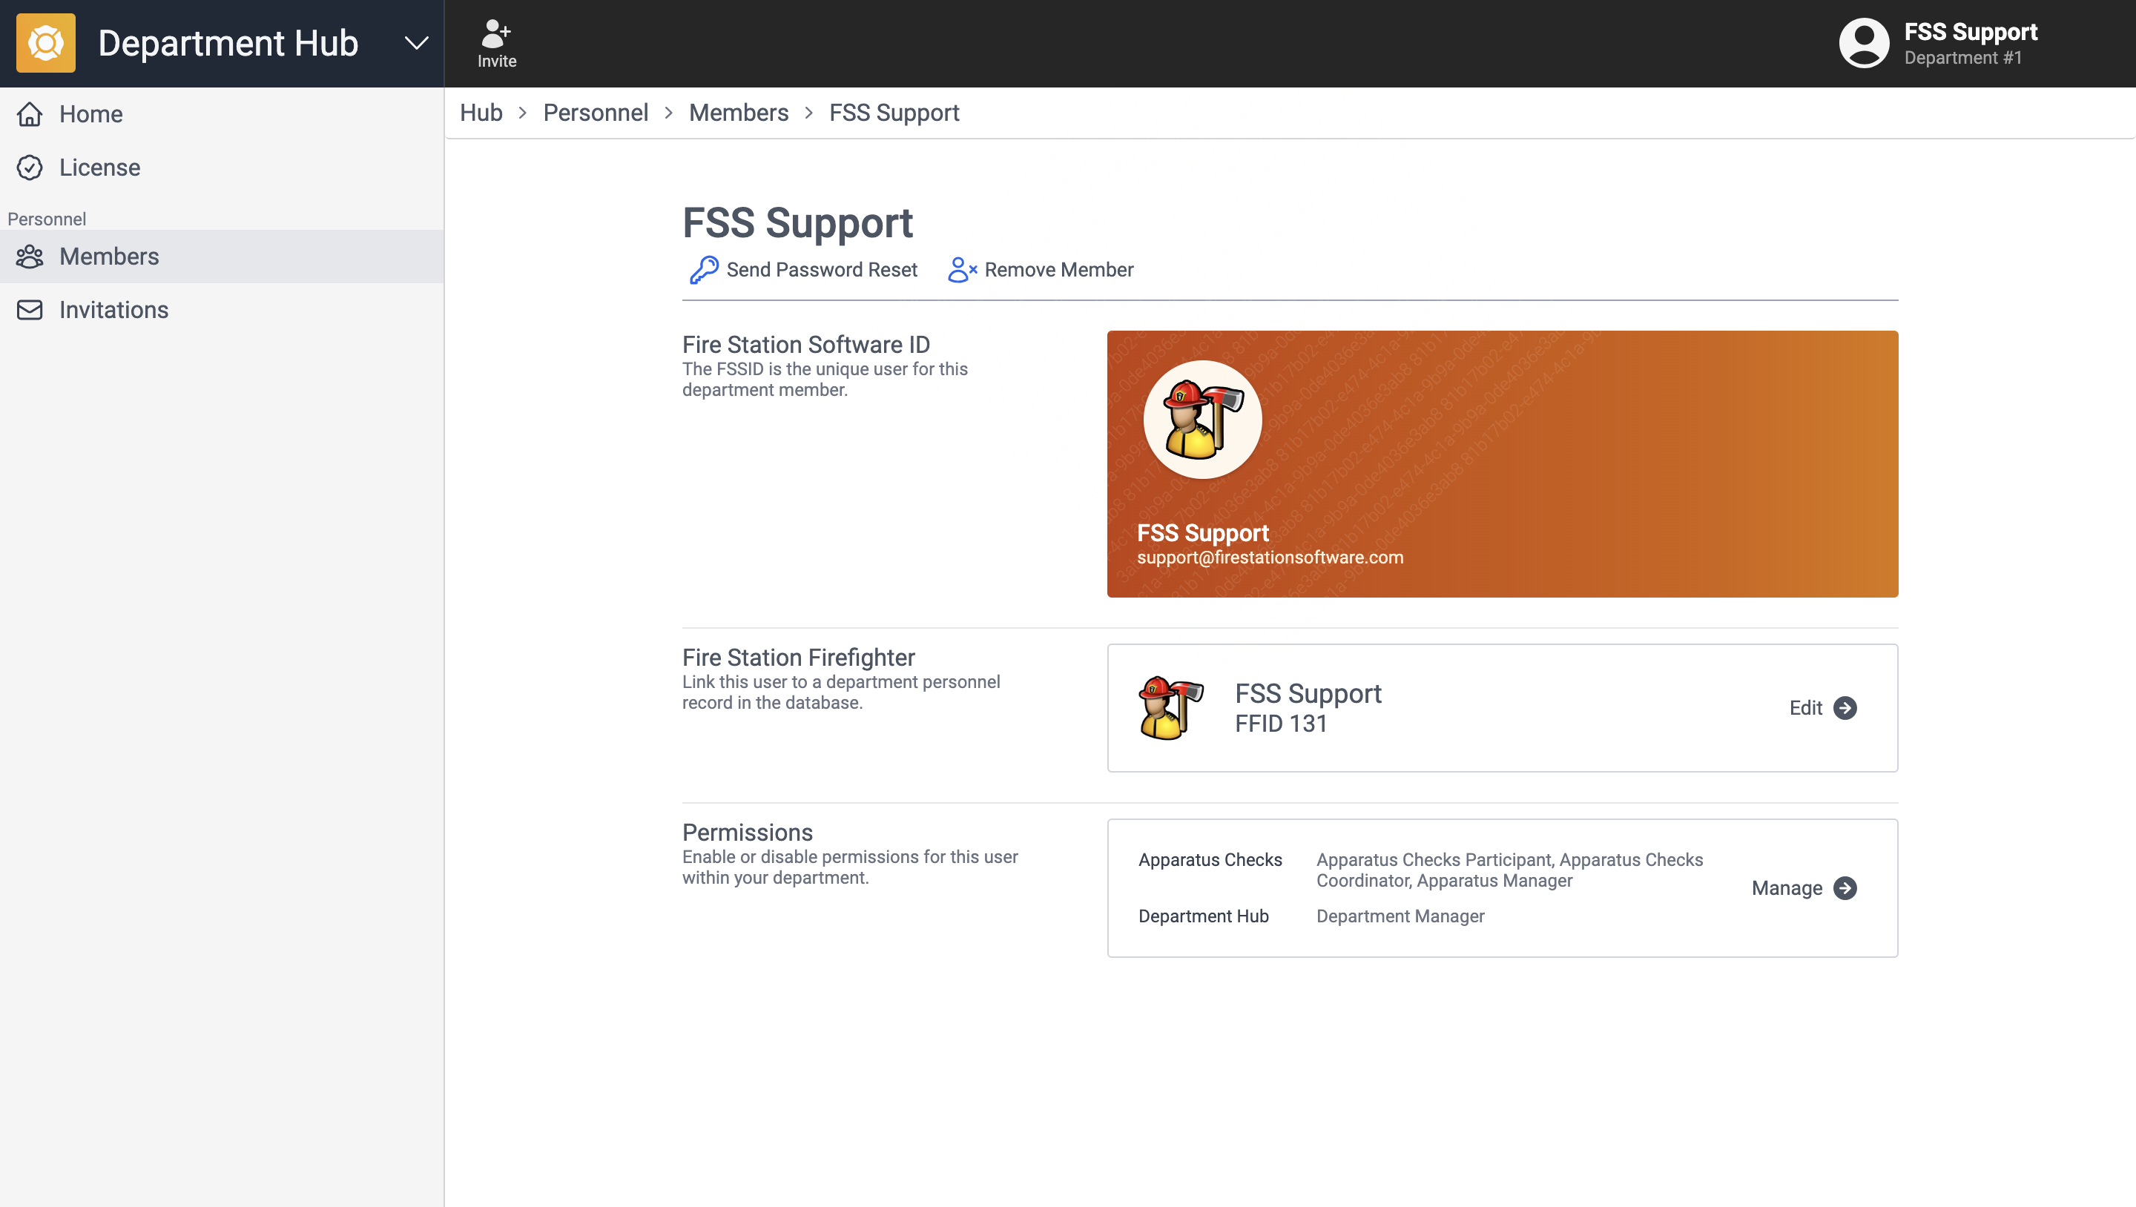2136x1207 pixels.
Task: Click the firefighter icon beside FFID 131
Action: 1170,708
